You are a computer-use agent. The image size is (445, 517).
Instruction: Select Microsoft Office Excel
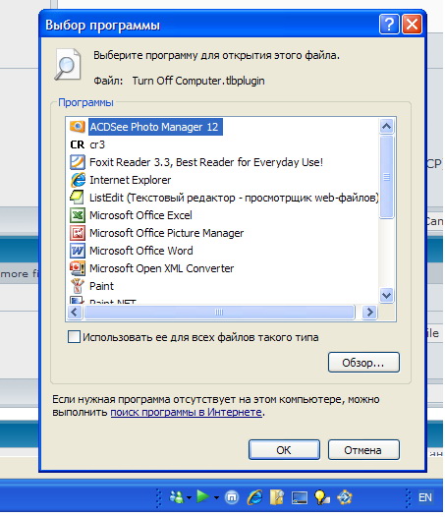(140, 215)
